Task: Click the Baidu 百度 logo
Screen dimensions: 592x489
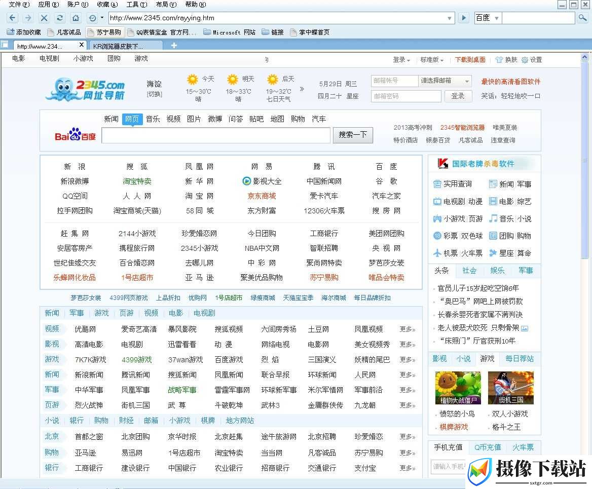Action: [x=75, y=134]
